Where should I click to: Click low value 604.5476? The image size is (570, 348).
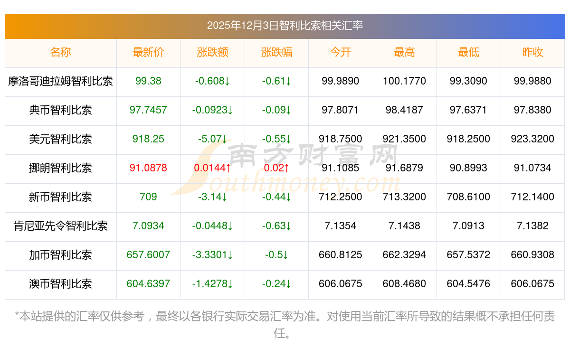click(x=468, y=284)
